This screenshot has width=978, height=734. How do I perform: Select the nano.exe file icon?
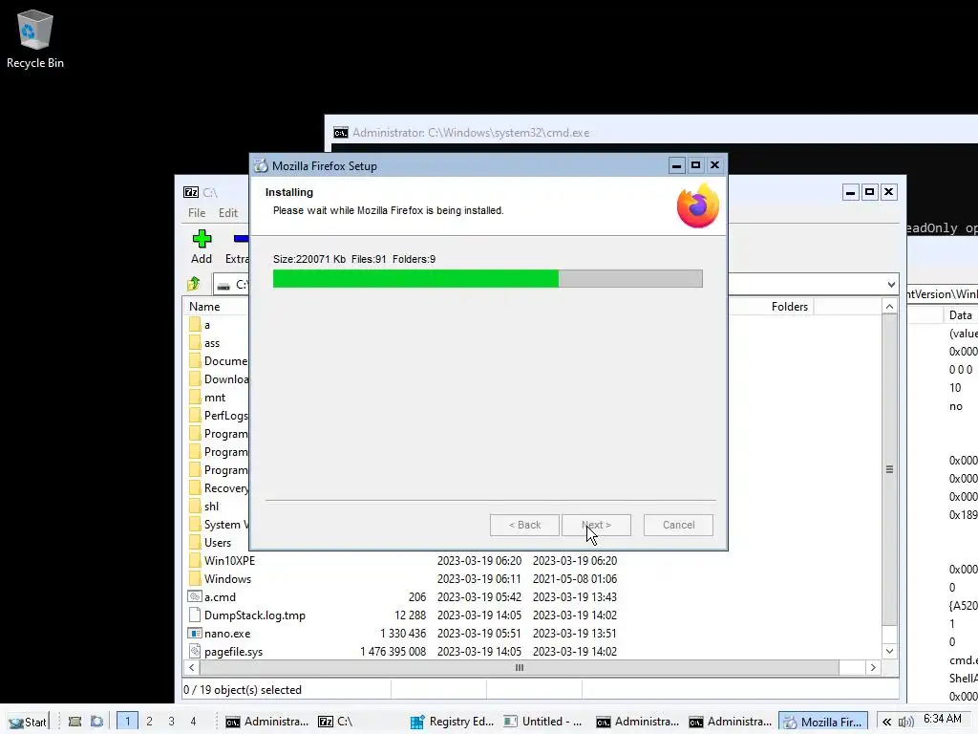[x=195, y=633]
